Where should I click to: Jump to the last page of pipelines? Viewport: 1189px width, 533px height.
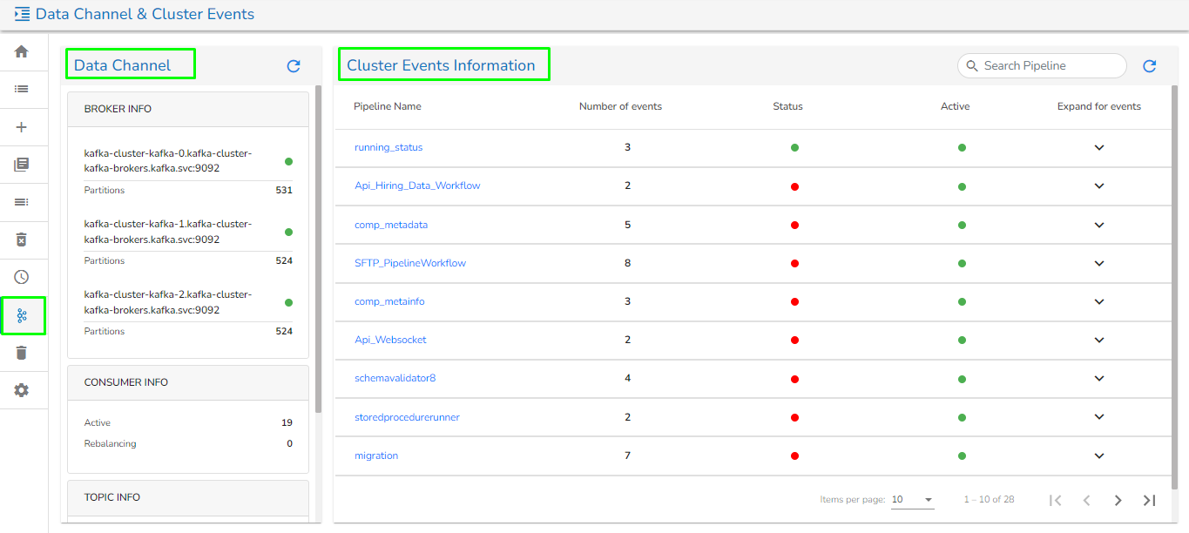(1149, 500)
